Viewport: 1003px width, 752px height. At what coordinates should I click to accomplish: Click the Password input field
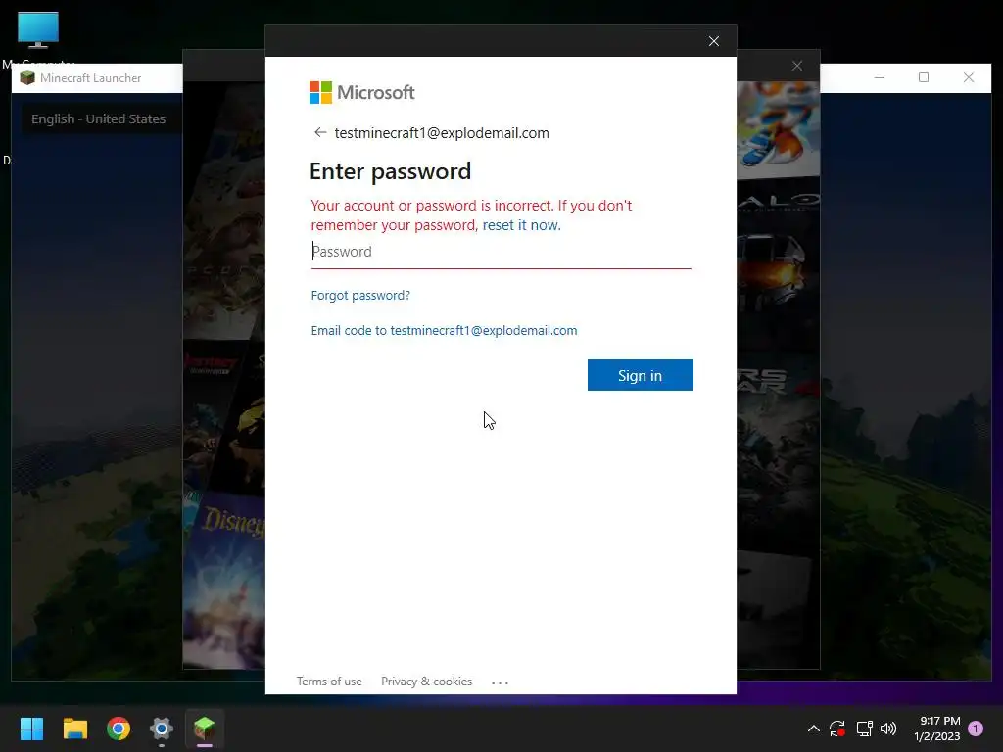(x=501, y=252)
